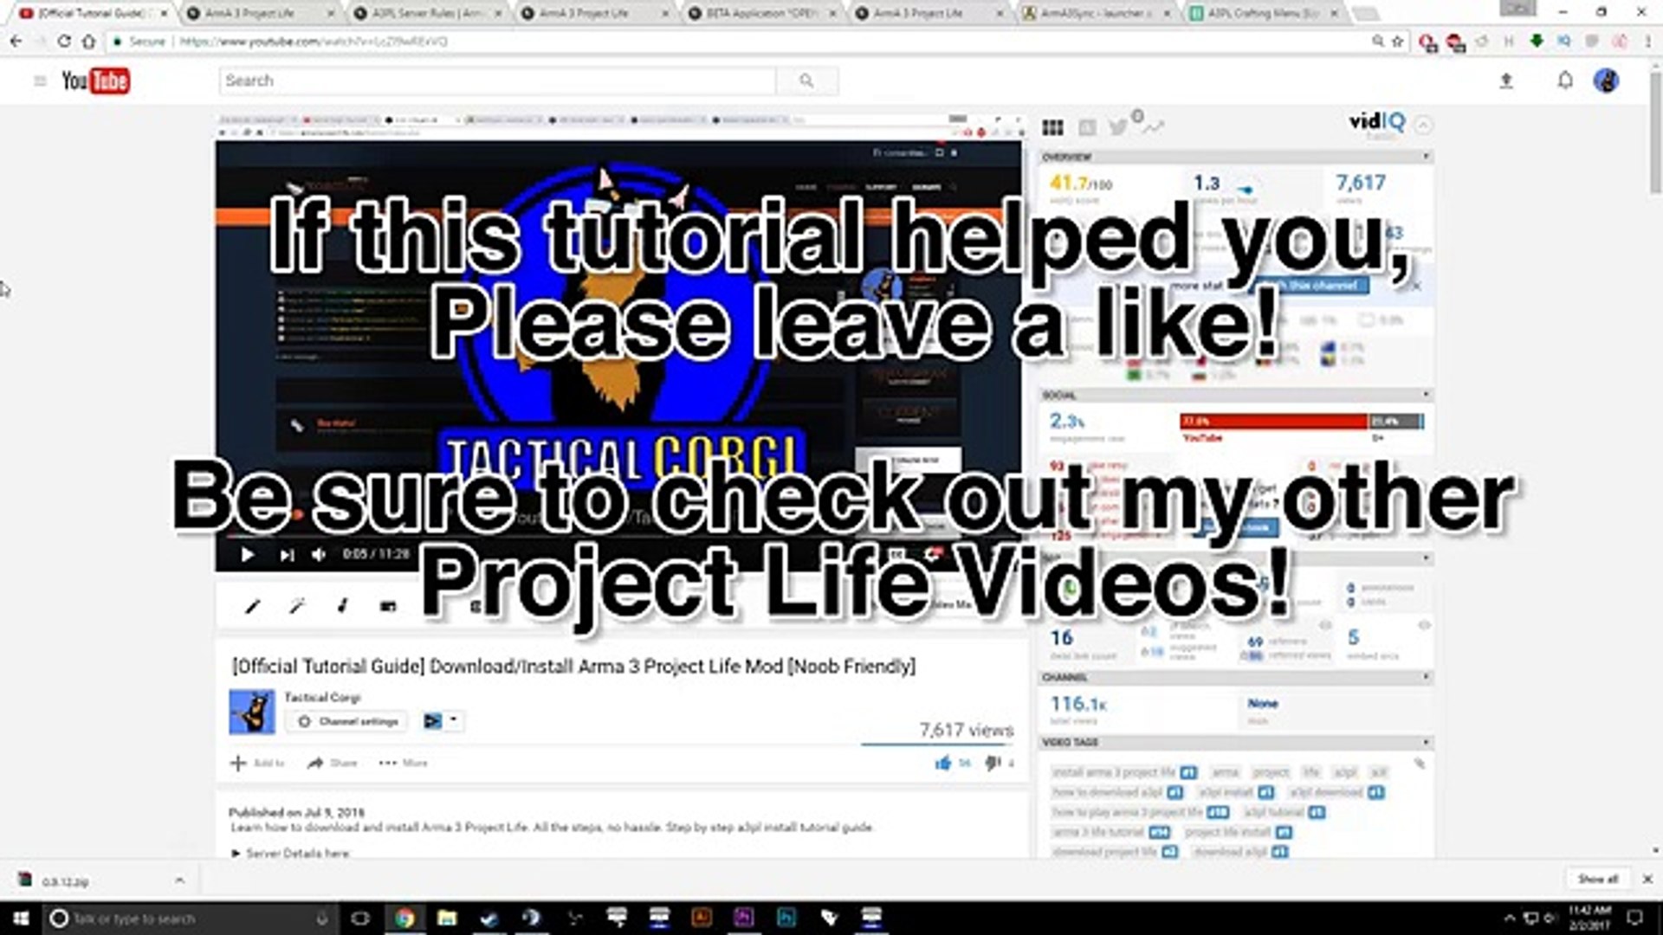Click the green download arrow extension icon

pos(1537,41)
